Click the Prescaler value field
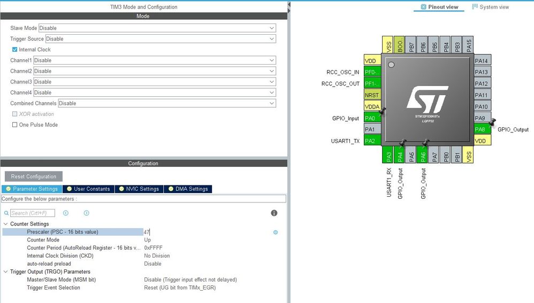Image resolution: width=534 pixels, height=303 pixels. click(x=207, y=232)
